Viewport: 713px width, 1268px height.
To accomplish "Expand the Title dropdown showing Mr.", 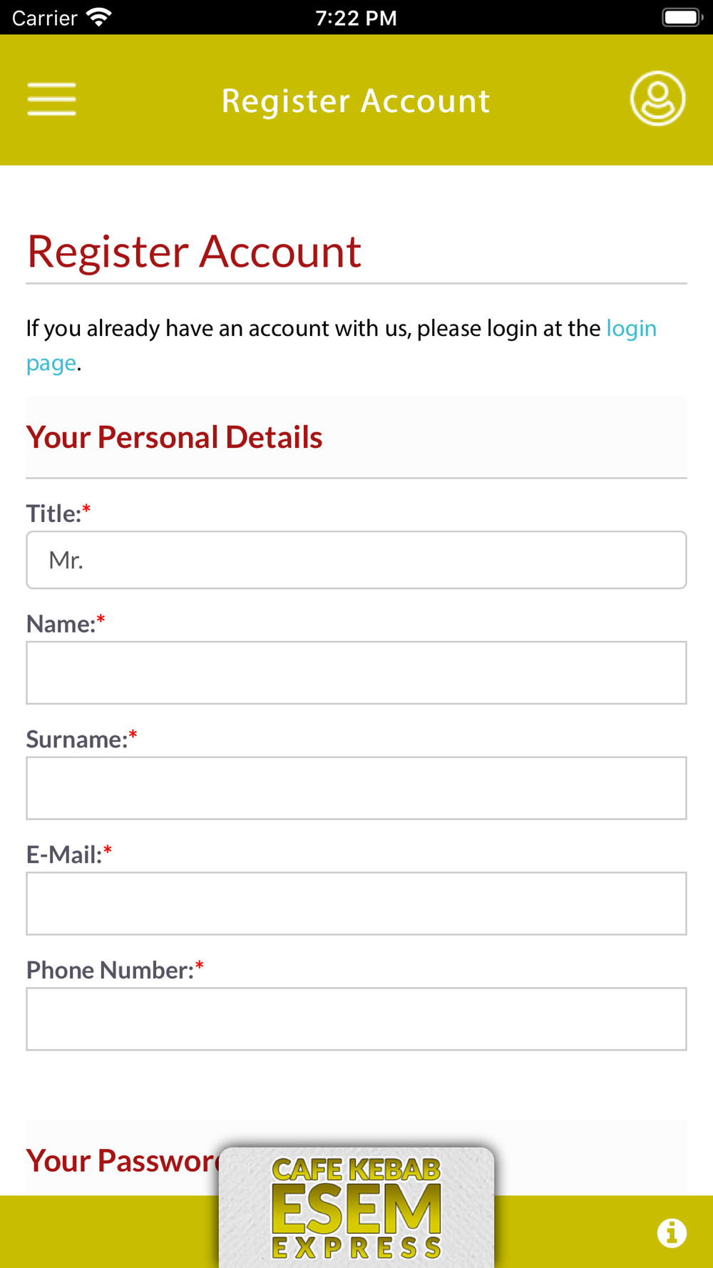I will point(356,560).
